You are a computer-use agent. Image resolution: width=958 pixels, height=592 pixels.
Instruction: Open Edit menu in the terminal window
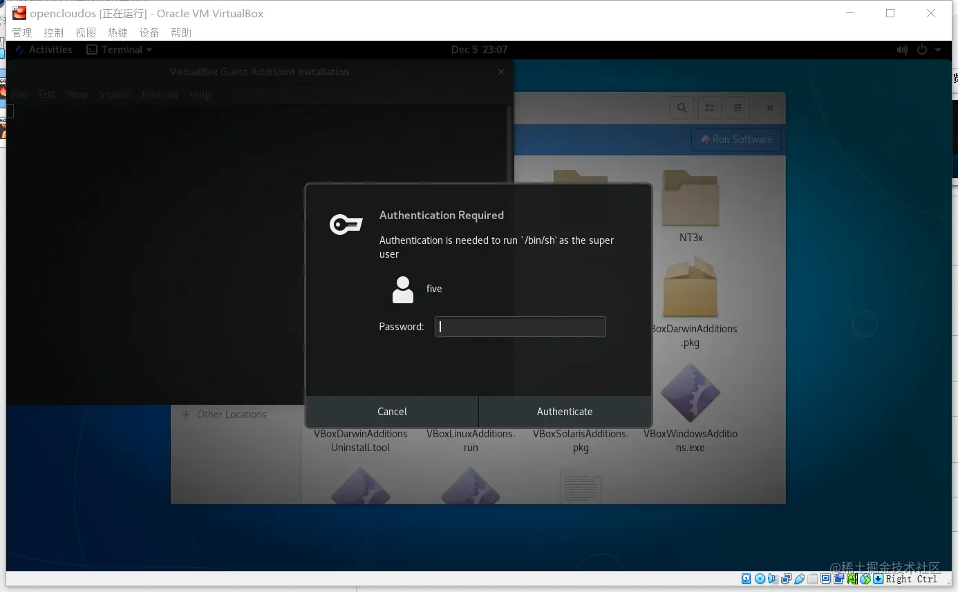47,95
